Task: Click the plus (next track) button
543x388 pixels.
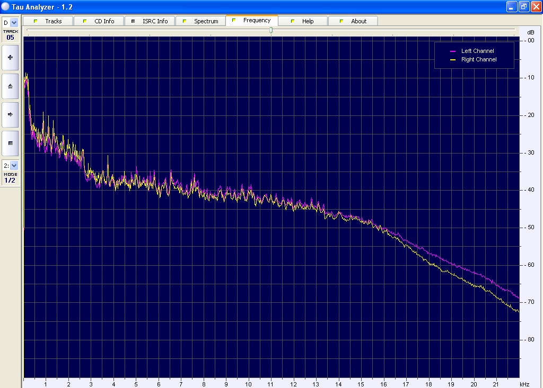Action: (10, 57)
